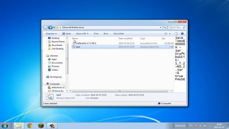229x129 pixels.
Task: Click the craftbukkit jar file icon
Action: [74, 43]
